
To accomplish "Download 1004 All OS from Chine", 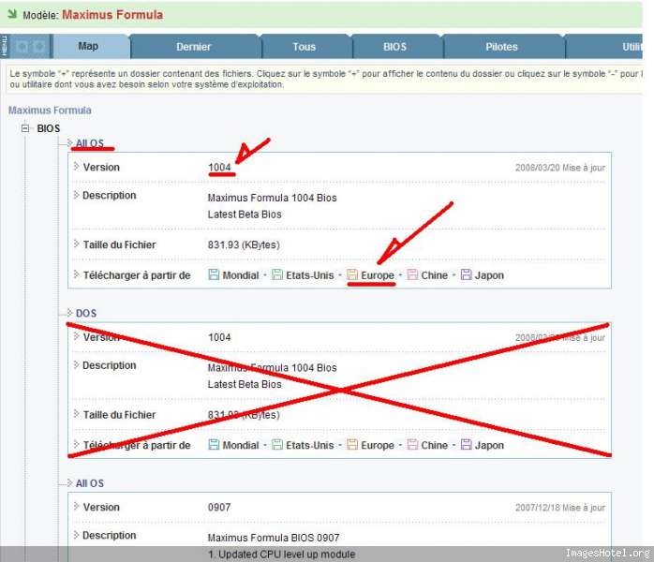I will pos(434,275).
